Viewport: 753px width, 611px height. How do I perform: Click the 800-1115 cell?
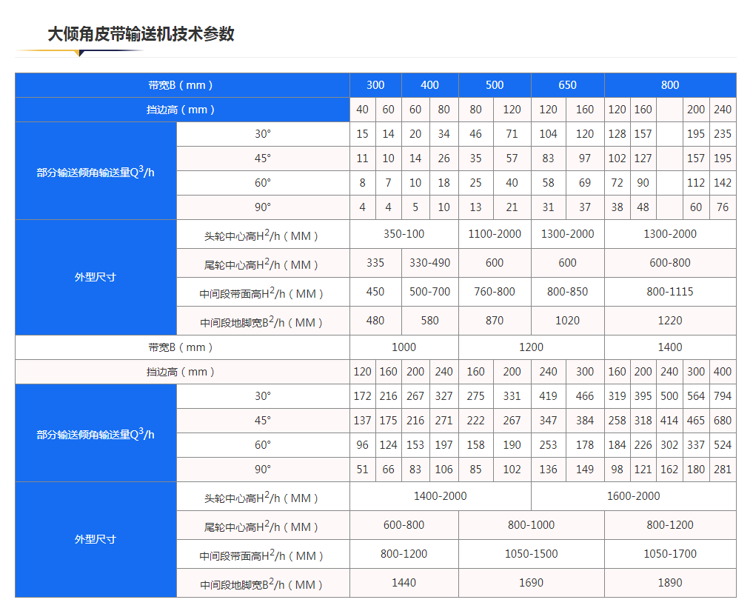[x=670, y=292]
